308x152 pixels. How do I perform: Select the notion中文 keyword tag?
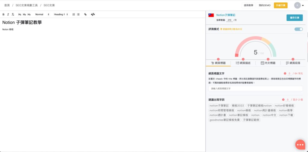click(x=269, y=115)
